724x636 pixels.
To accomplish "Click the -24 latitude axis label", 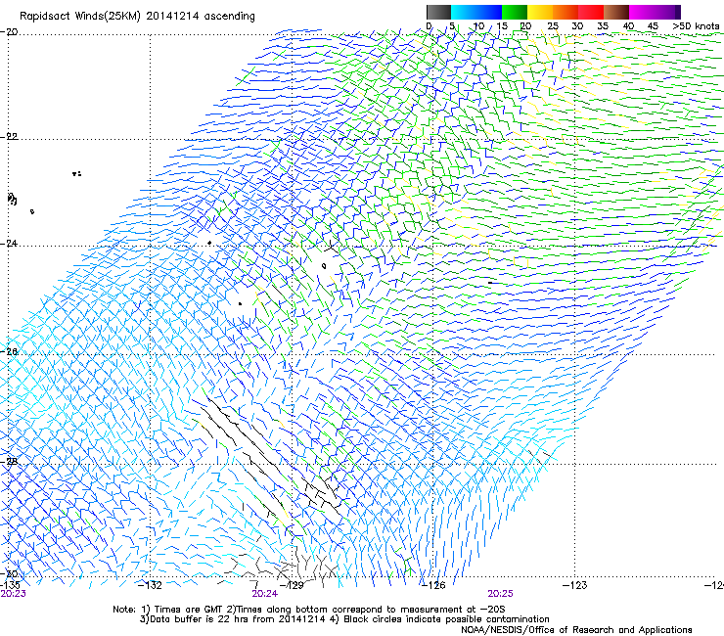I will coord(9,243).
